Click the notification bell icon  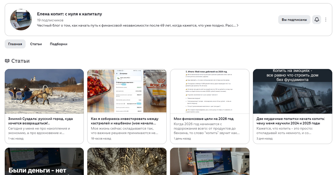(317, 20)
